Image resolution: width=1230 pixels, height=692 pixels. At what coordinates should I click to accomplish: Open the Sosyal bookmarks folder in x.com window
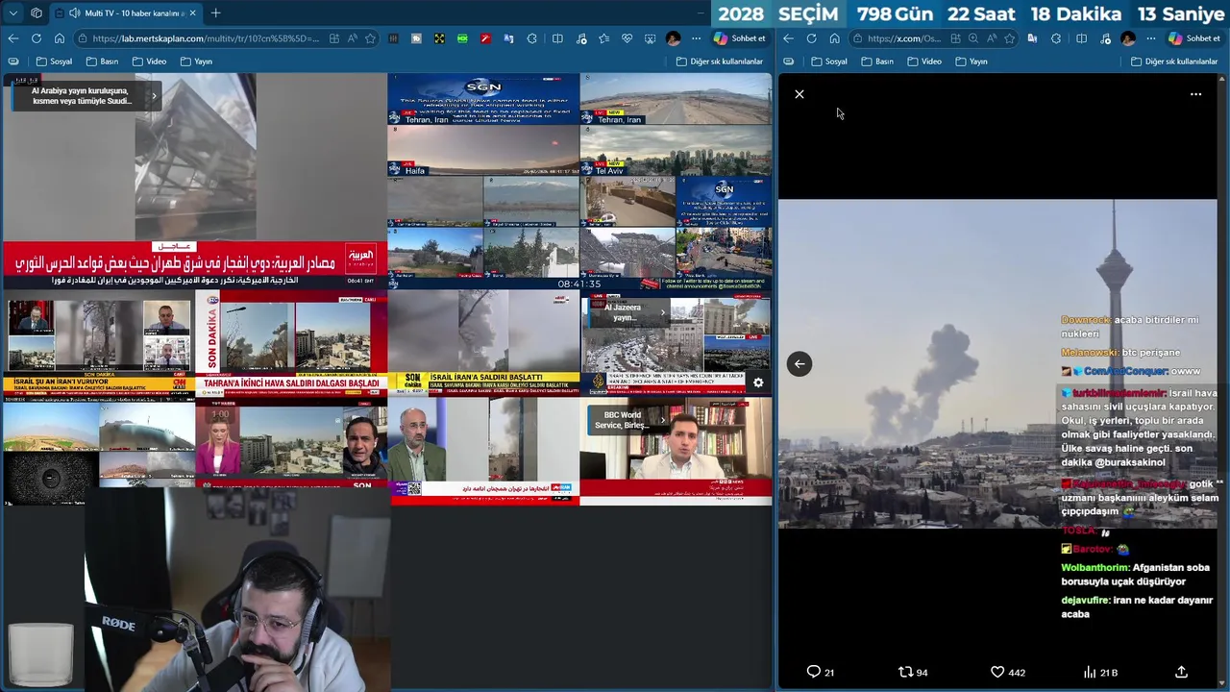pos(830,62)
